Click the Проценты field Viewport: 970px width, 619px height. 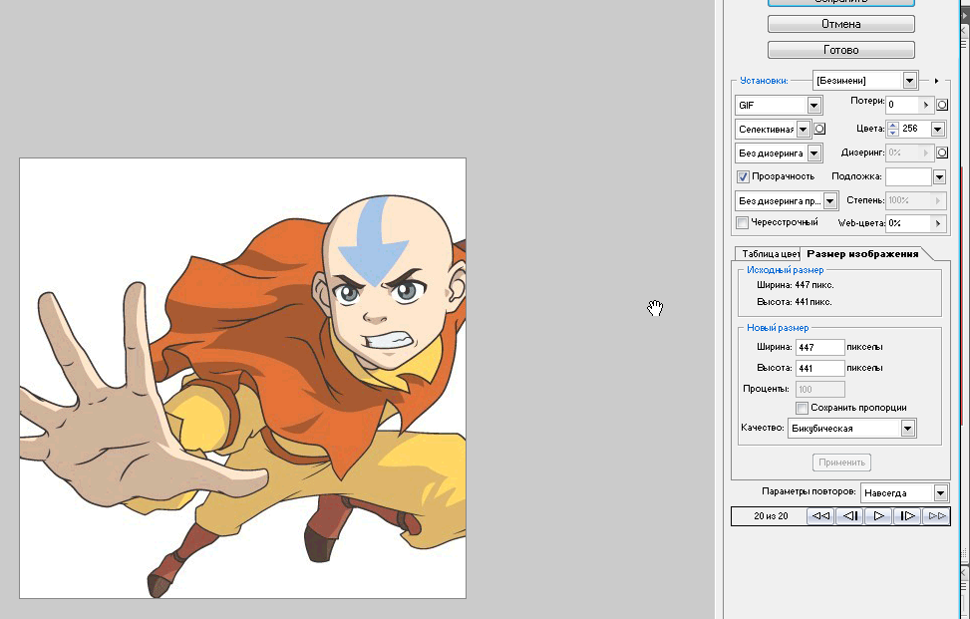[x=819, y=390]
